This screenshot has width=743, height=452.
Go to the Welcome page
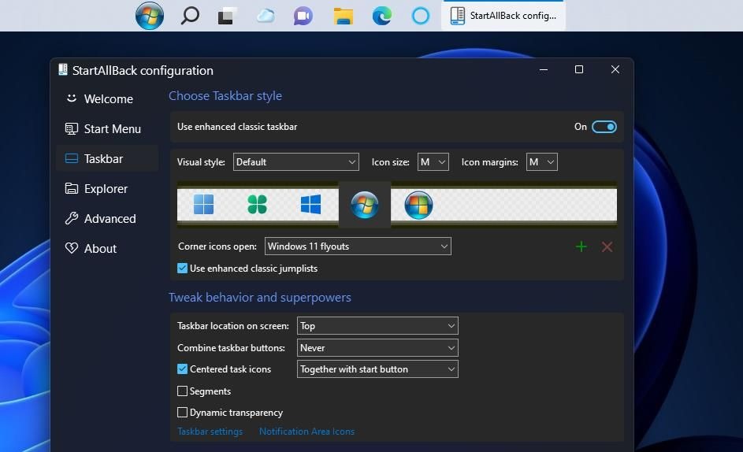click(x=107, y=98)
